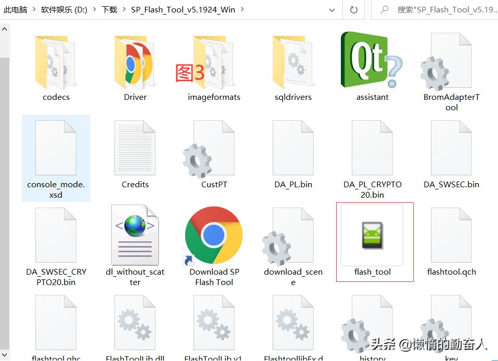Click the 'flash_tool' file name label
This screenshot has height=361, width=498.
[373, 272]
